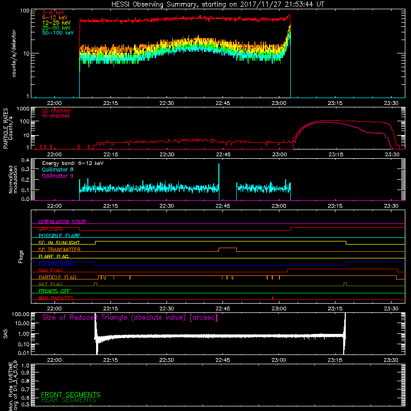Click '23:00' tick under flags panel
Image resolution: width=411 pixels, height=411 pixels.
[279, 309]
